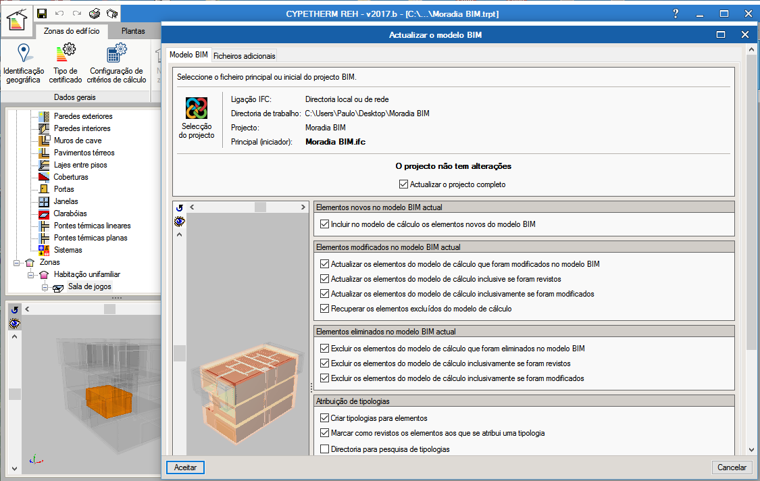Switch to Zonas do edifício ribbon tab

72,31
